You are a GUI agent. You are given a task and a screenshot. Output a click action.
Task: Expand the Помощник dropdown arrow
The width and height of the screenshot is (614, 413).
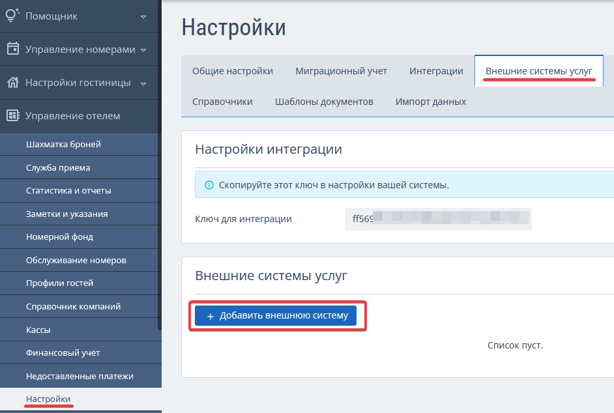click(143, 16)
